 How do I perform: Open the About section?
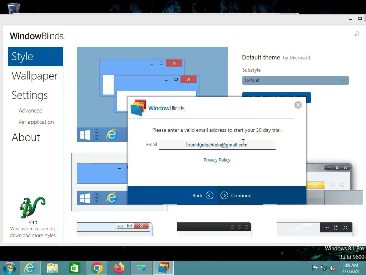[x=26, y=137]
